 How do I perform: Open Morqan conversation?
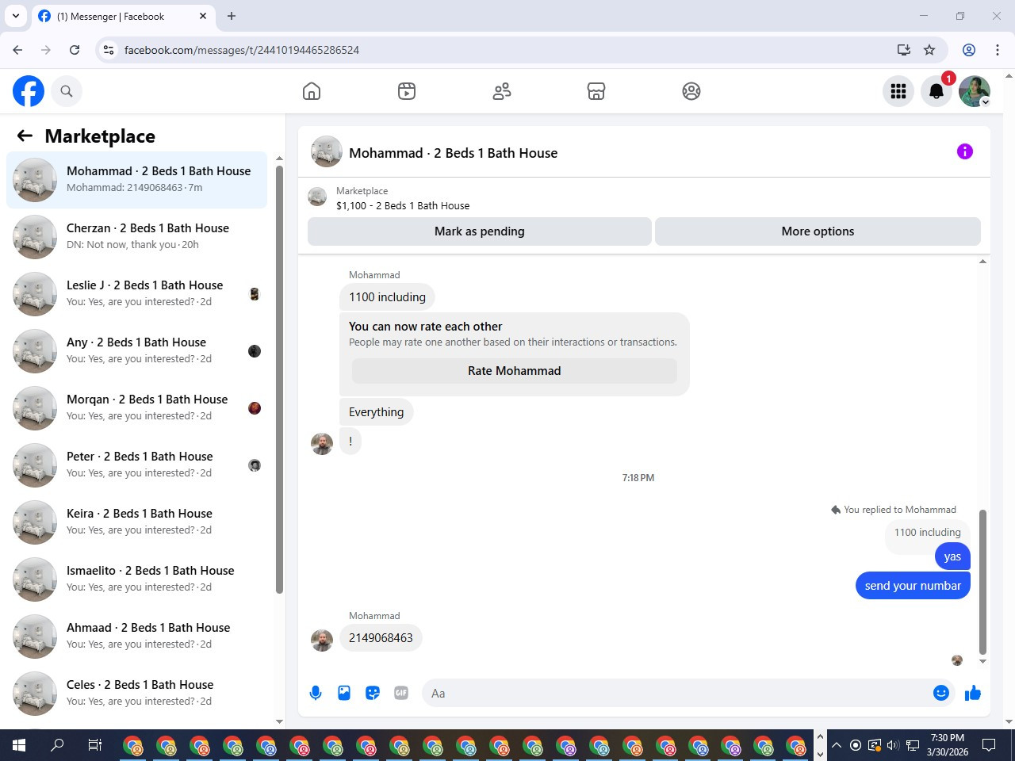[x=137, y=408]
